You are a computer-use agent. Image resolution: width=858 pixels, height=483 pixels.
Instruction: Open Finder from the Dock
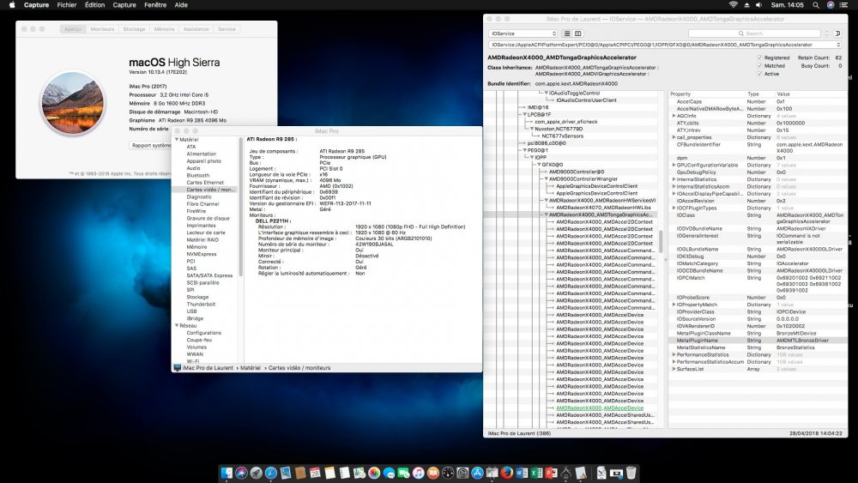[x=227, y=473]
